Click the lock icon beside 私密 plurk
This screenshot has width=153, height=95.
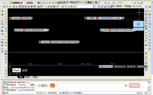(x=37, y=93)
